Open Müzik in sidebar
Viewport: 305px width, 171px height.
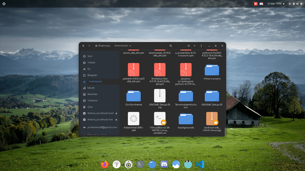tap(100, 88)
